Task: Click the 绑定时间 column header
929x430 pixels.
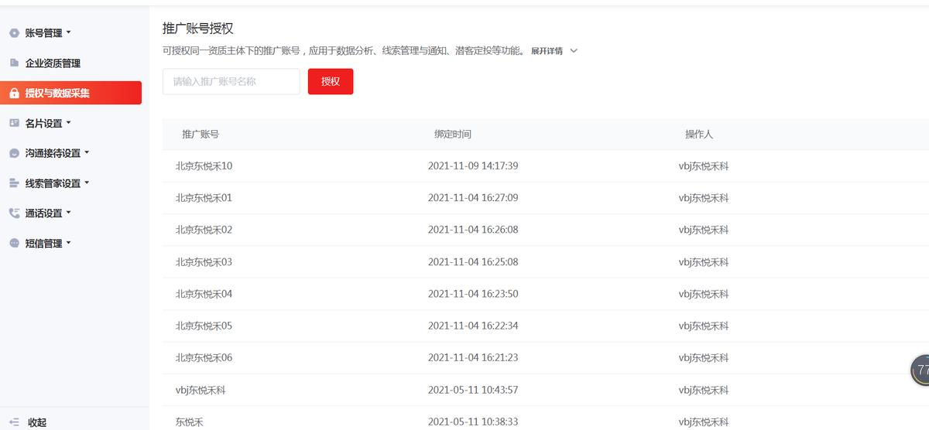Action: coord(453,134)
